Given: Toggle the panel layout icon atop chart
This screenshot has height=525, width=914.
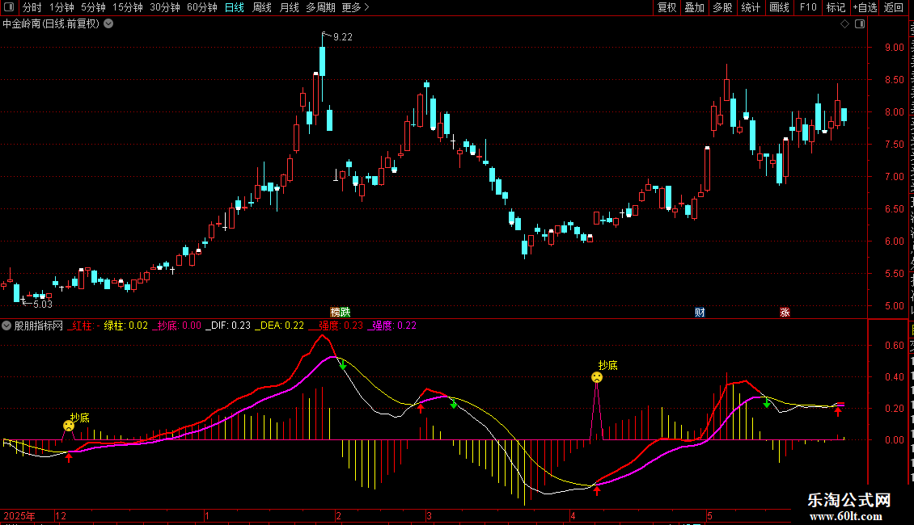Looking at the screenshot, I should tap(860, 24).
